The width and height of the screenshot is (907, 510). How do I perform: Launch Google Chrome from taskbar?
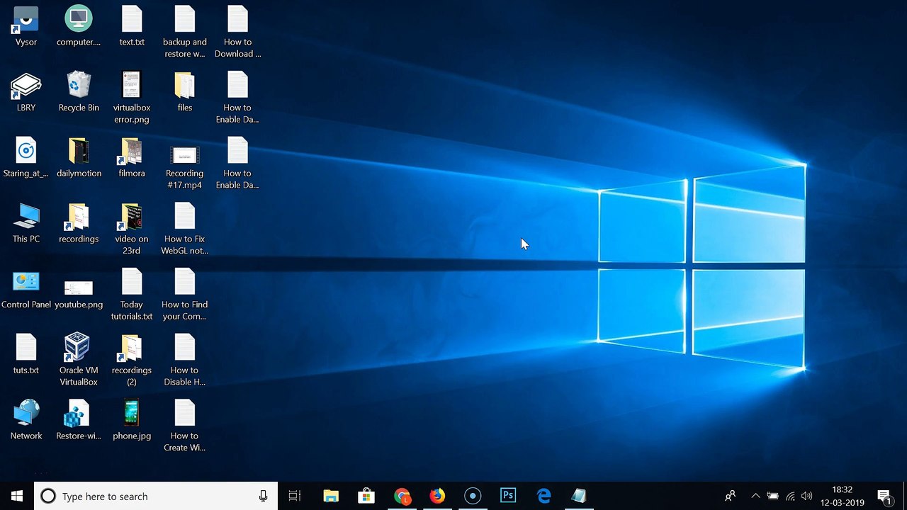coord(402,496)
